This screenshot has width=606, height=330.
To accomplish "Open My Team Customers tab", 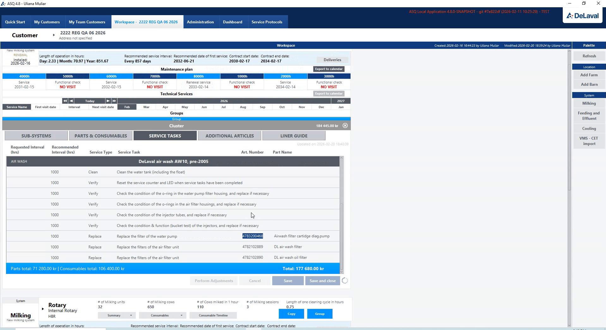I will pyautogui.click(x=87, y=22).
